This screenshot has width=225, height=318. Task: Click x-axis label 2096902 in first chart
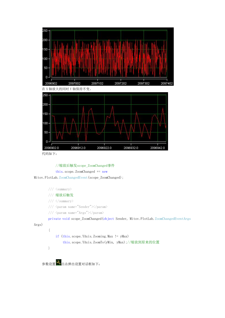coord(51,83)
